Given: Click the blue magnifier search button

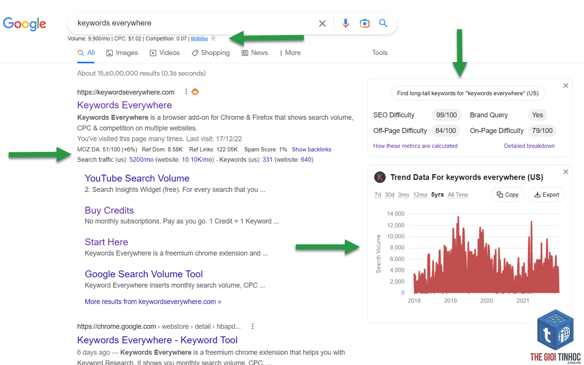Looking at the screenshot, I should 383,23.
